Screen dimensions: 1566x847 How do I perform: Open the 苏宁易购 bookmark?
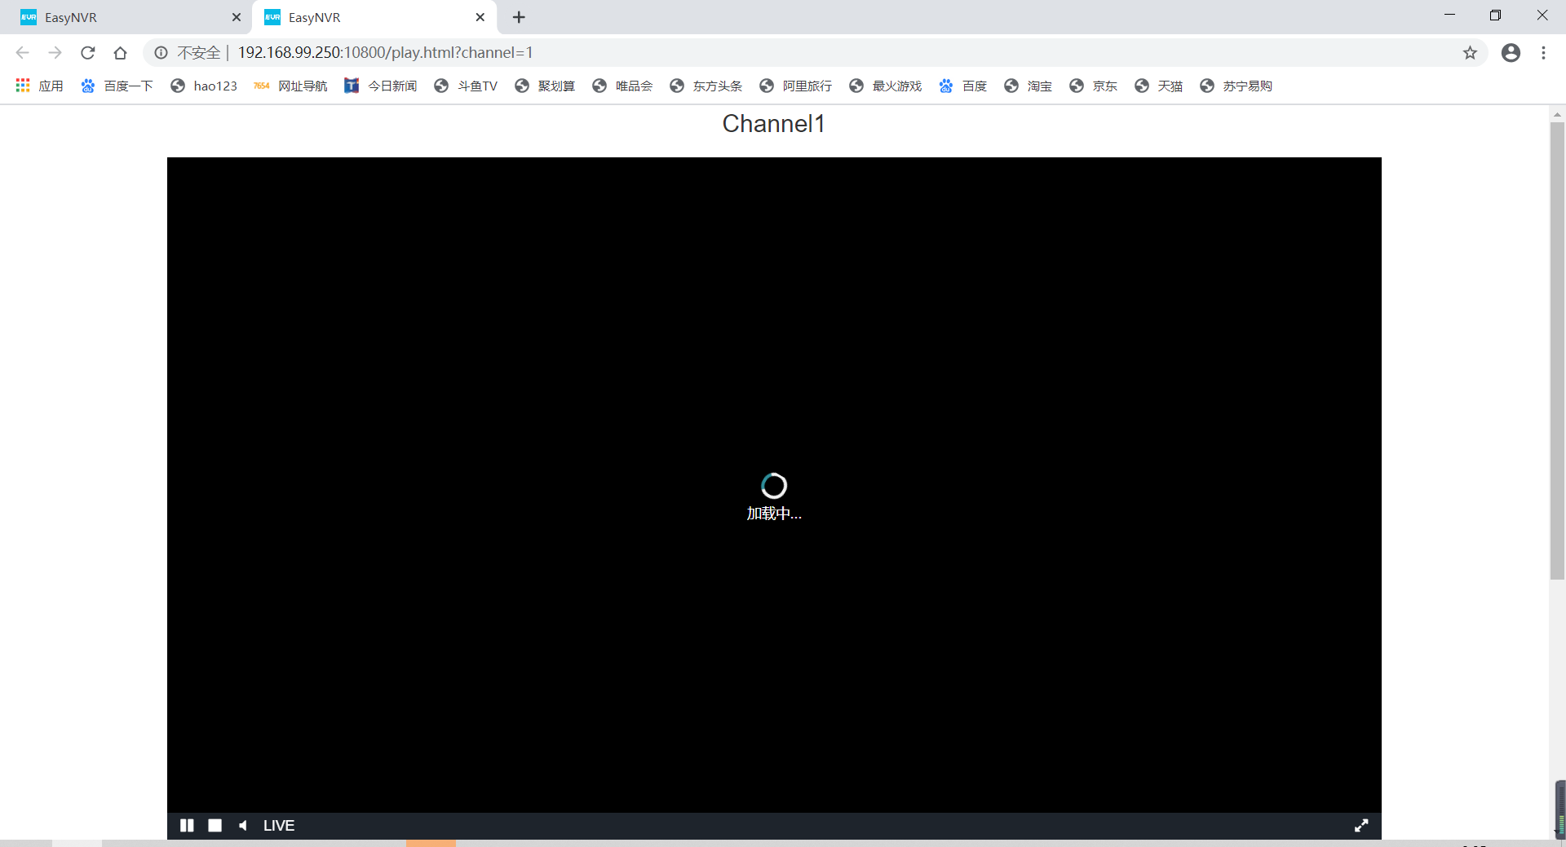[x=1236, y=86]
